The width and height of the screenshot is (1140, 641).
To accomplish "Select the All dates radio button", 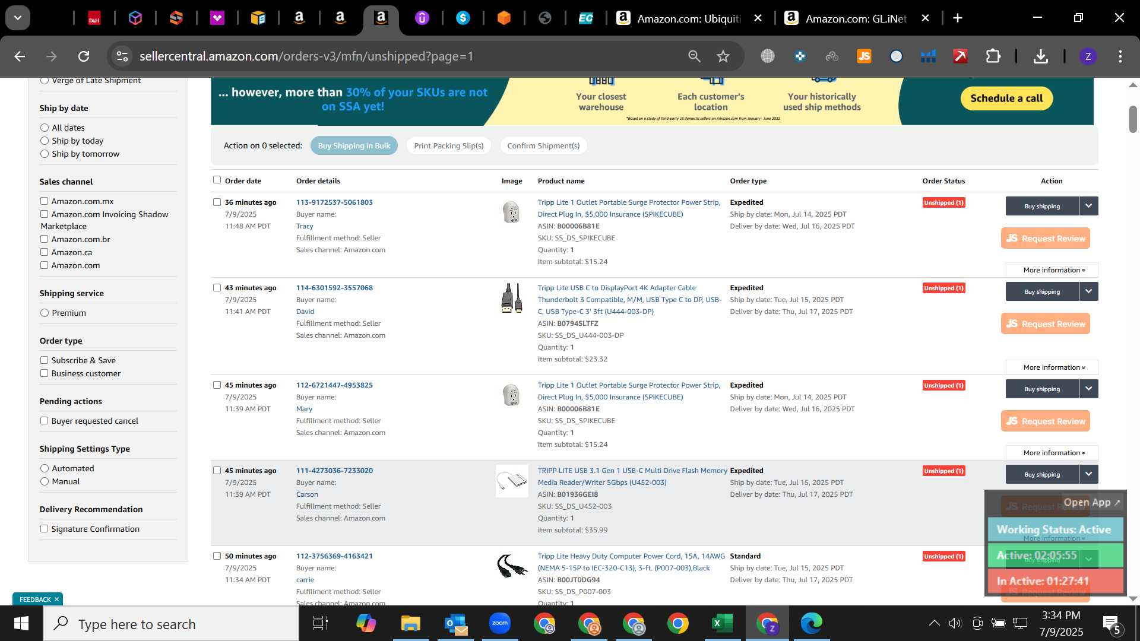I will 45,128.
